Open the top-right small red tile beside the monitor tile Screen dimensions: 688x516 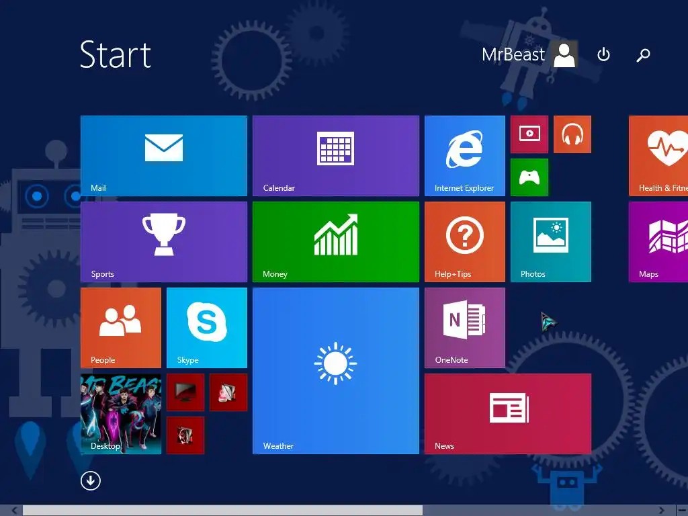click(x=228, y=392)
